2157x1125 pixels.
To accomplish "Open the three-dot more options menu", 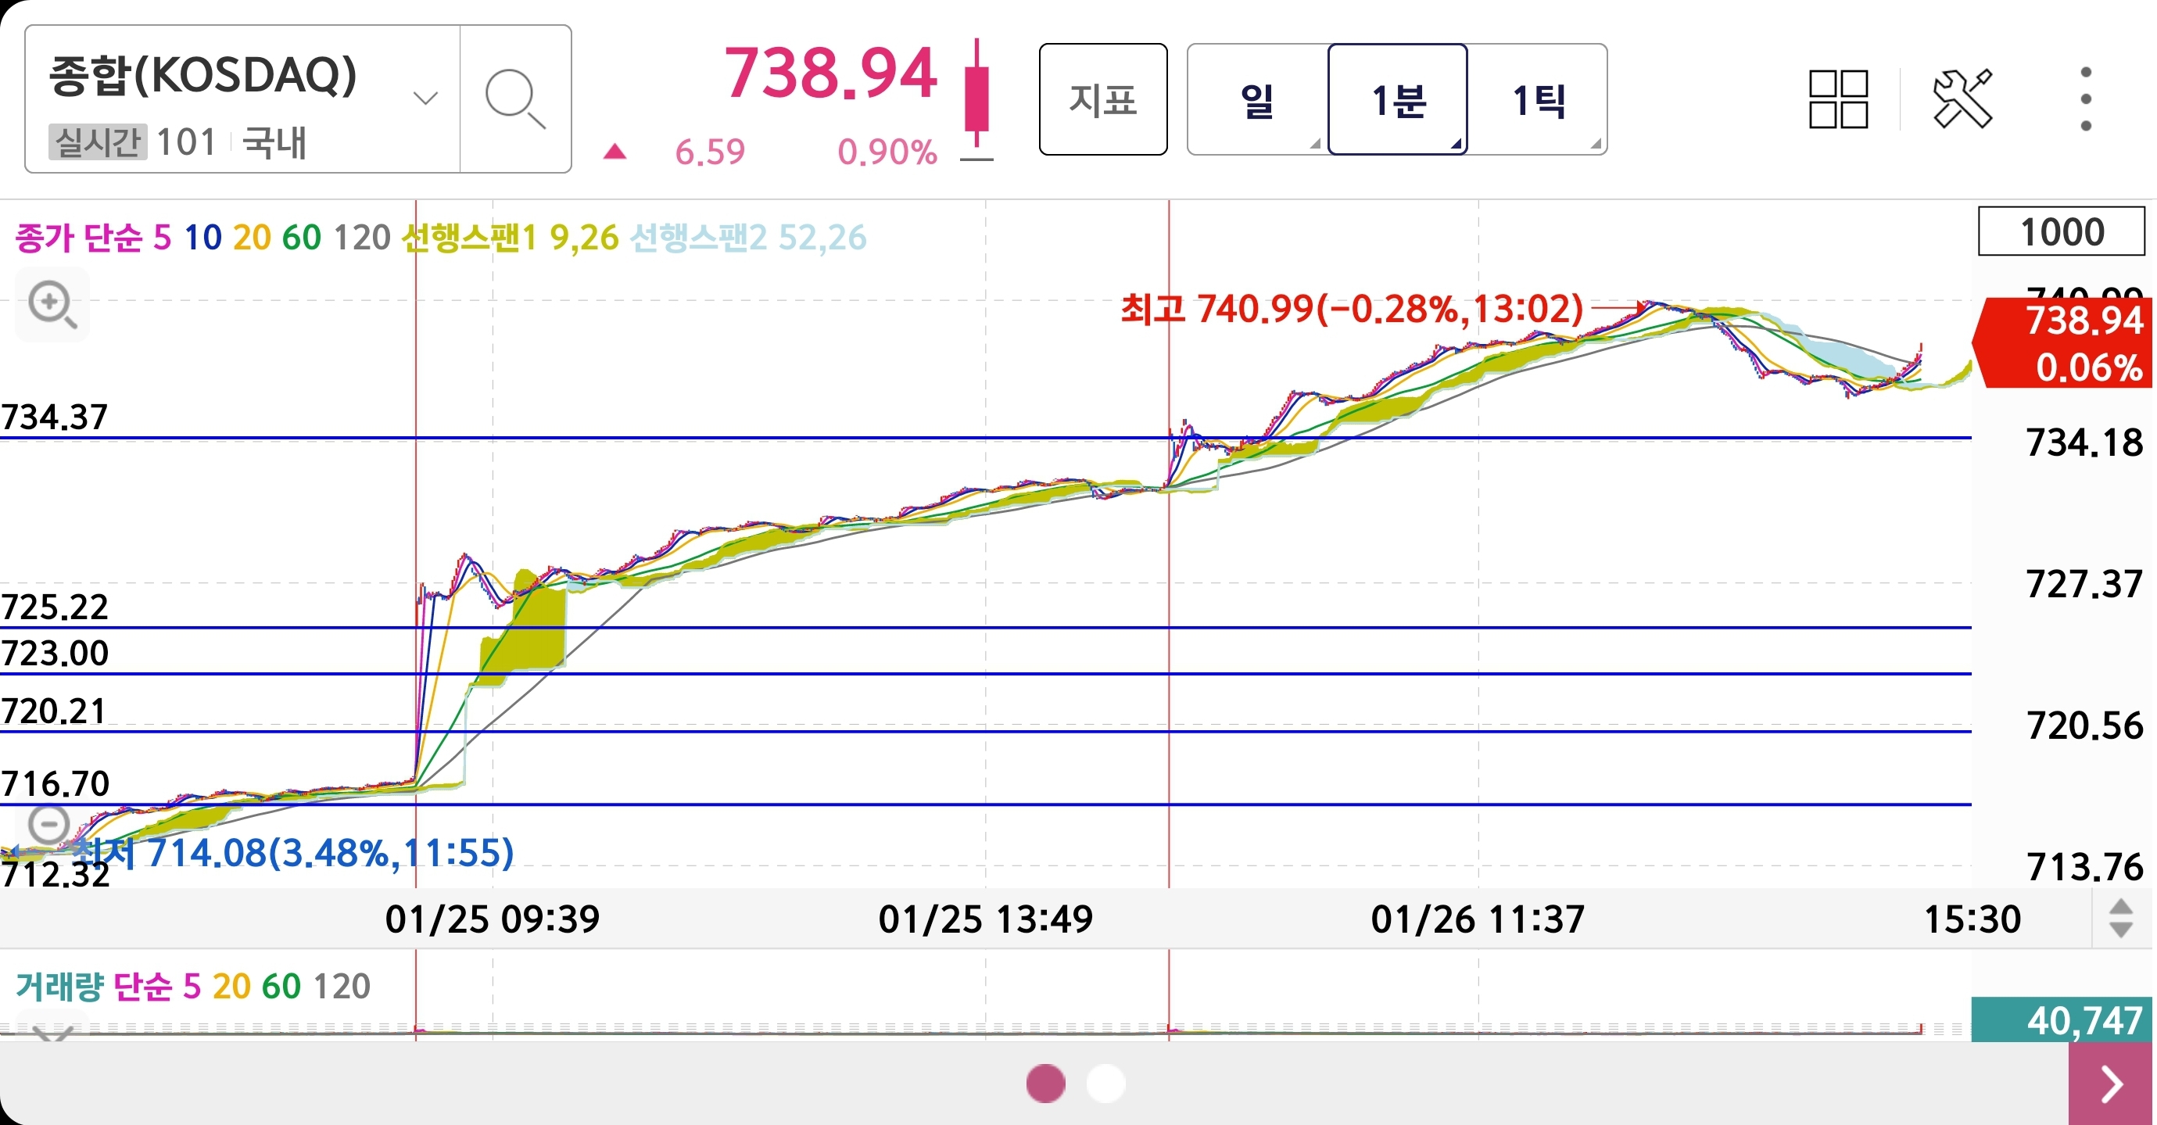I will pyautogui.click(x=2085, y=99).
